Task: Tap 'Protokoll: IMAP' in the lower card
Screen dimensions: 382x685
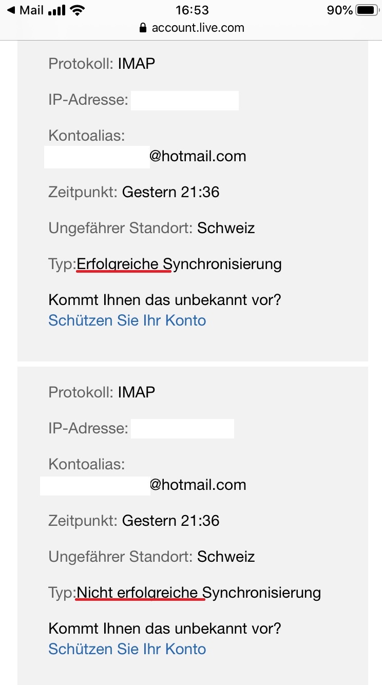Action: pyautogui.click(x=102, y=392)
